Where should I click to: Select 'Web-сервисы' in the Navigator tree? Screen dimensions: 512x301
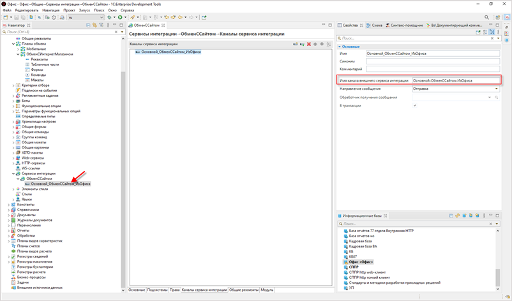[33, 158]
